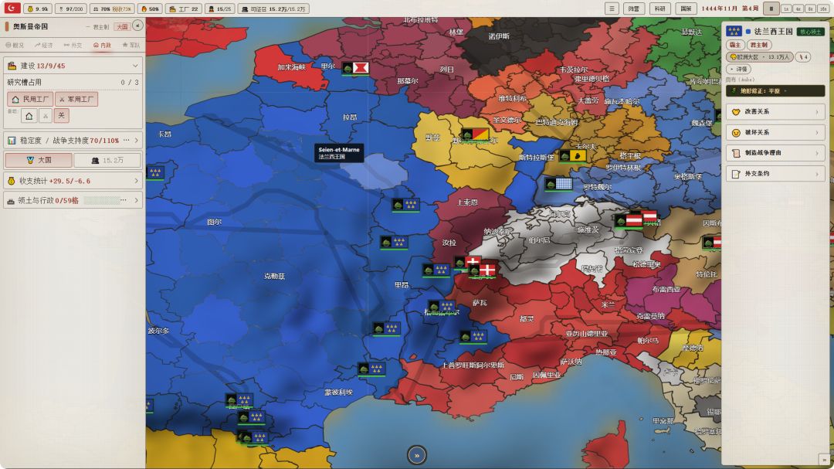Click the 地形修正: 平原 banner

(x=775, y=91)
